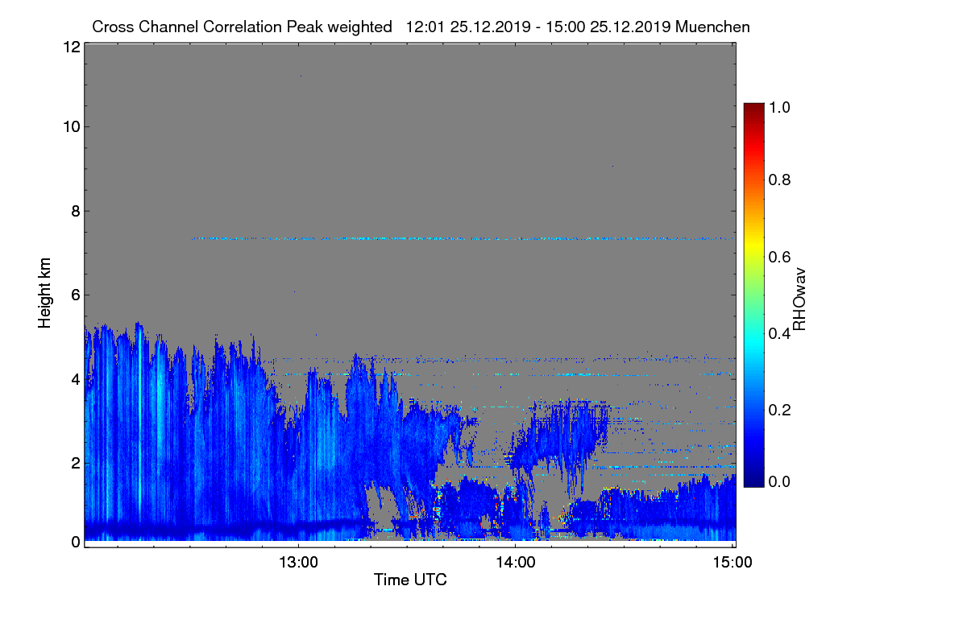Click the isolated cloud patch between 2 and 3.5 km after 14:00

click(x=558, y=437)
